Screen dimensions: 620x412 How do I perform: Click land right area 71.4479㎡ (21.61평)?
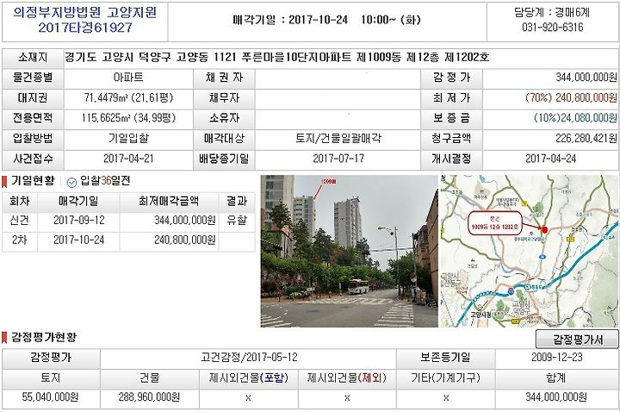[x=128, y=97]
